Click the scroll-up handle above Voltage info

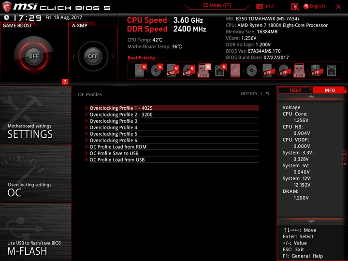click(x=311, y=97)
